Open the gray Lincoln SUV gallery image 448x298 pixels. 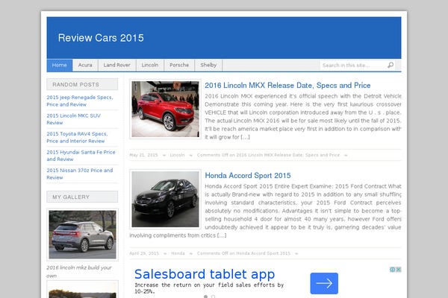click(x=82, y=235)
